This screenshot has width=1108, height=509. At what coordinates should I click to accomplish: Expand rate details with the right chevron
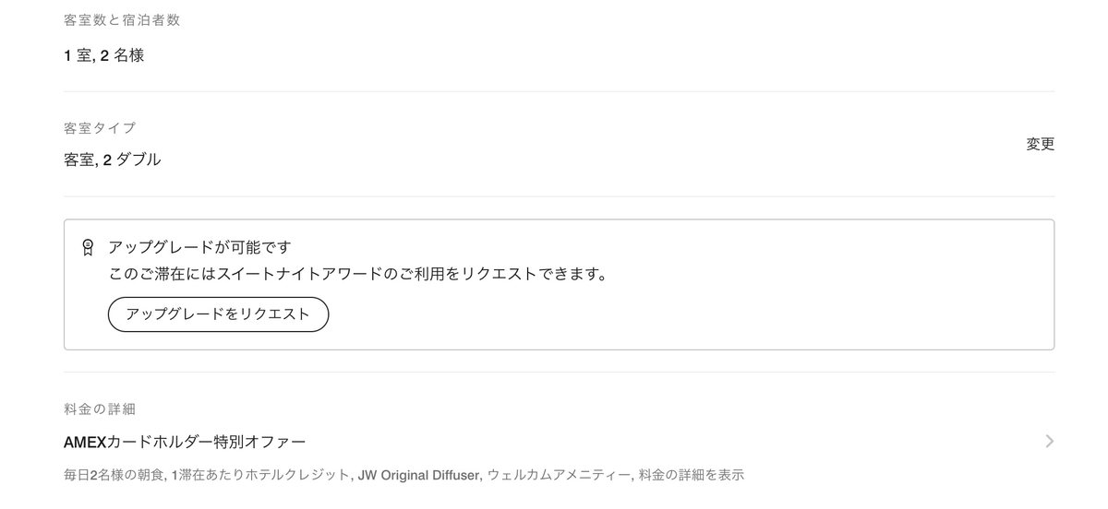(x=1049, y=441)
